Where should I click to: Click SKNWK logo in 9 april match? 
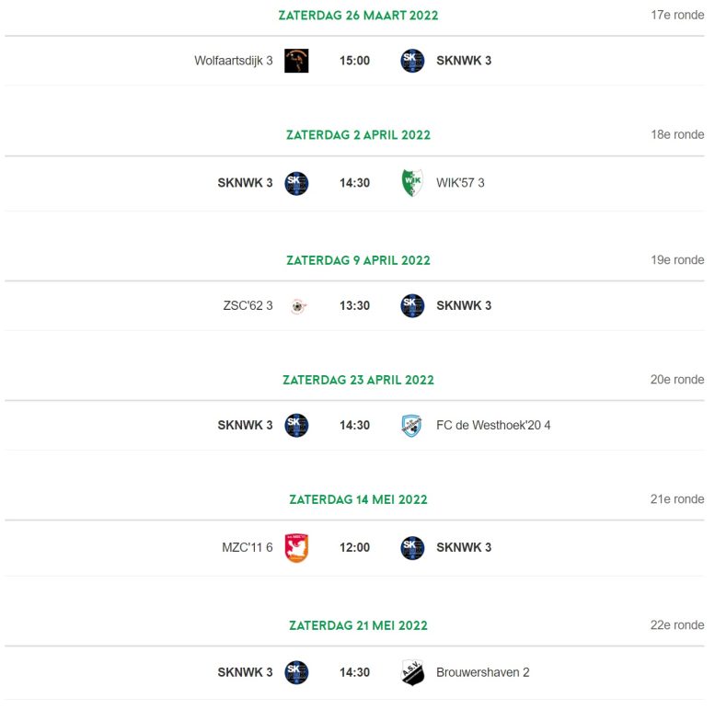pyautogui.click(x=412, y=305)
